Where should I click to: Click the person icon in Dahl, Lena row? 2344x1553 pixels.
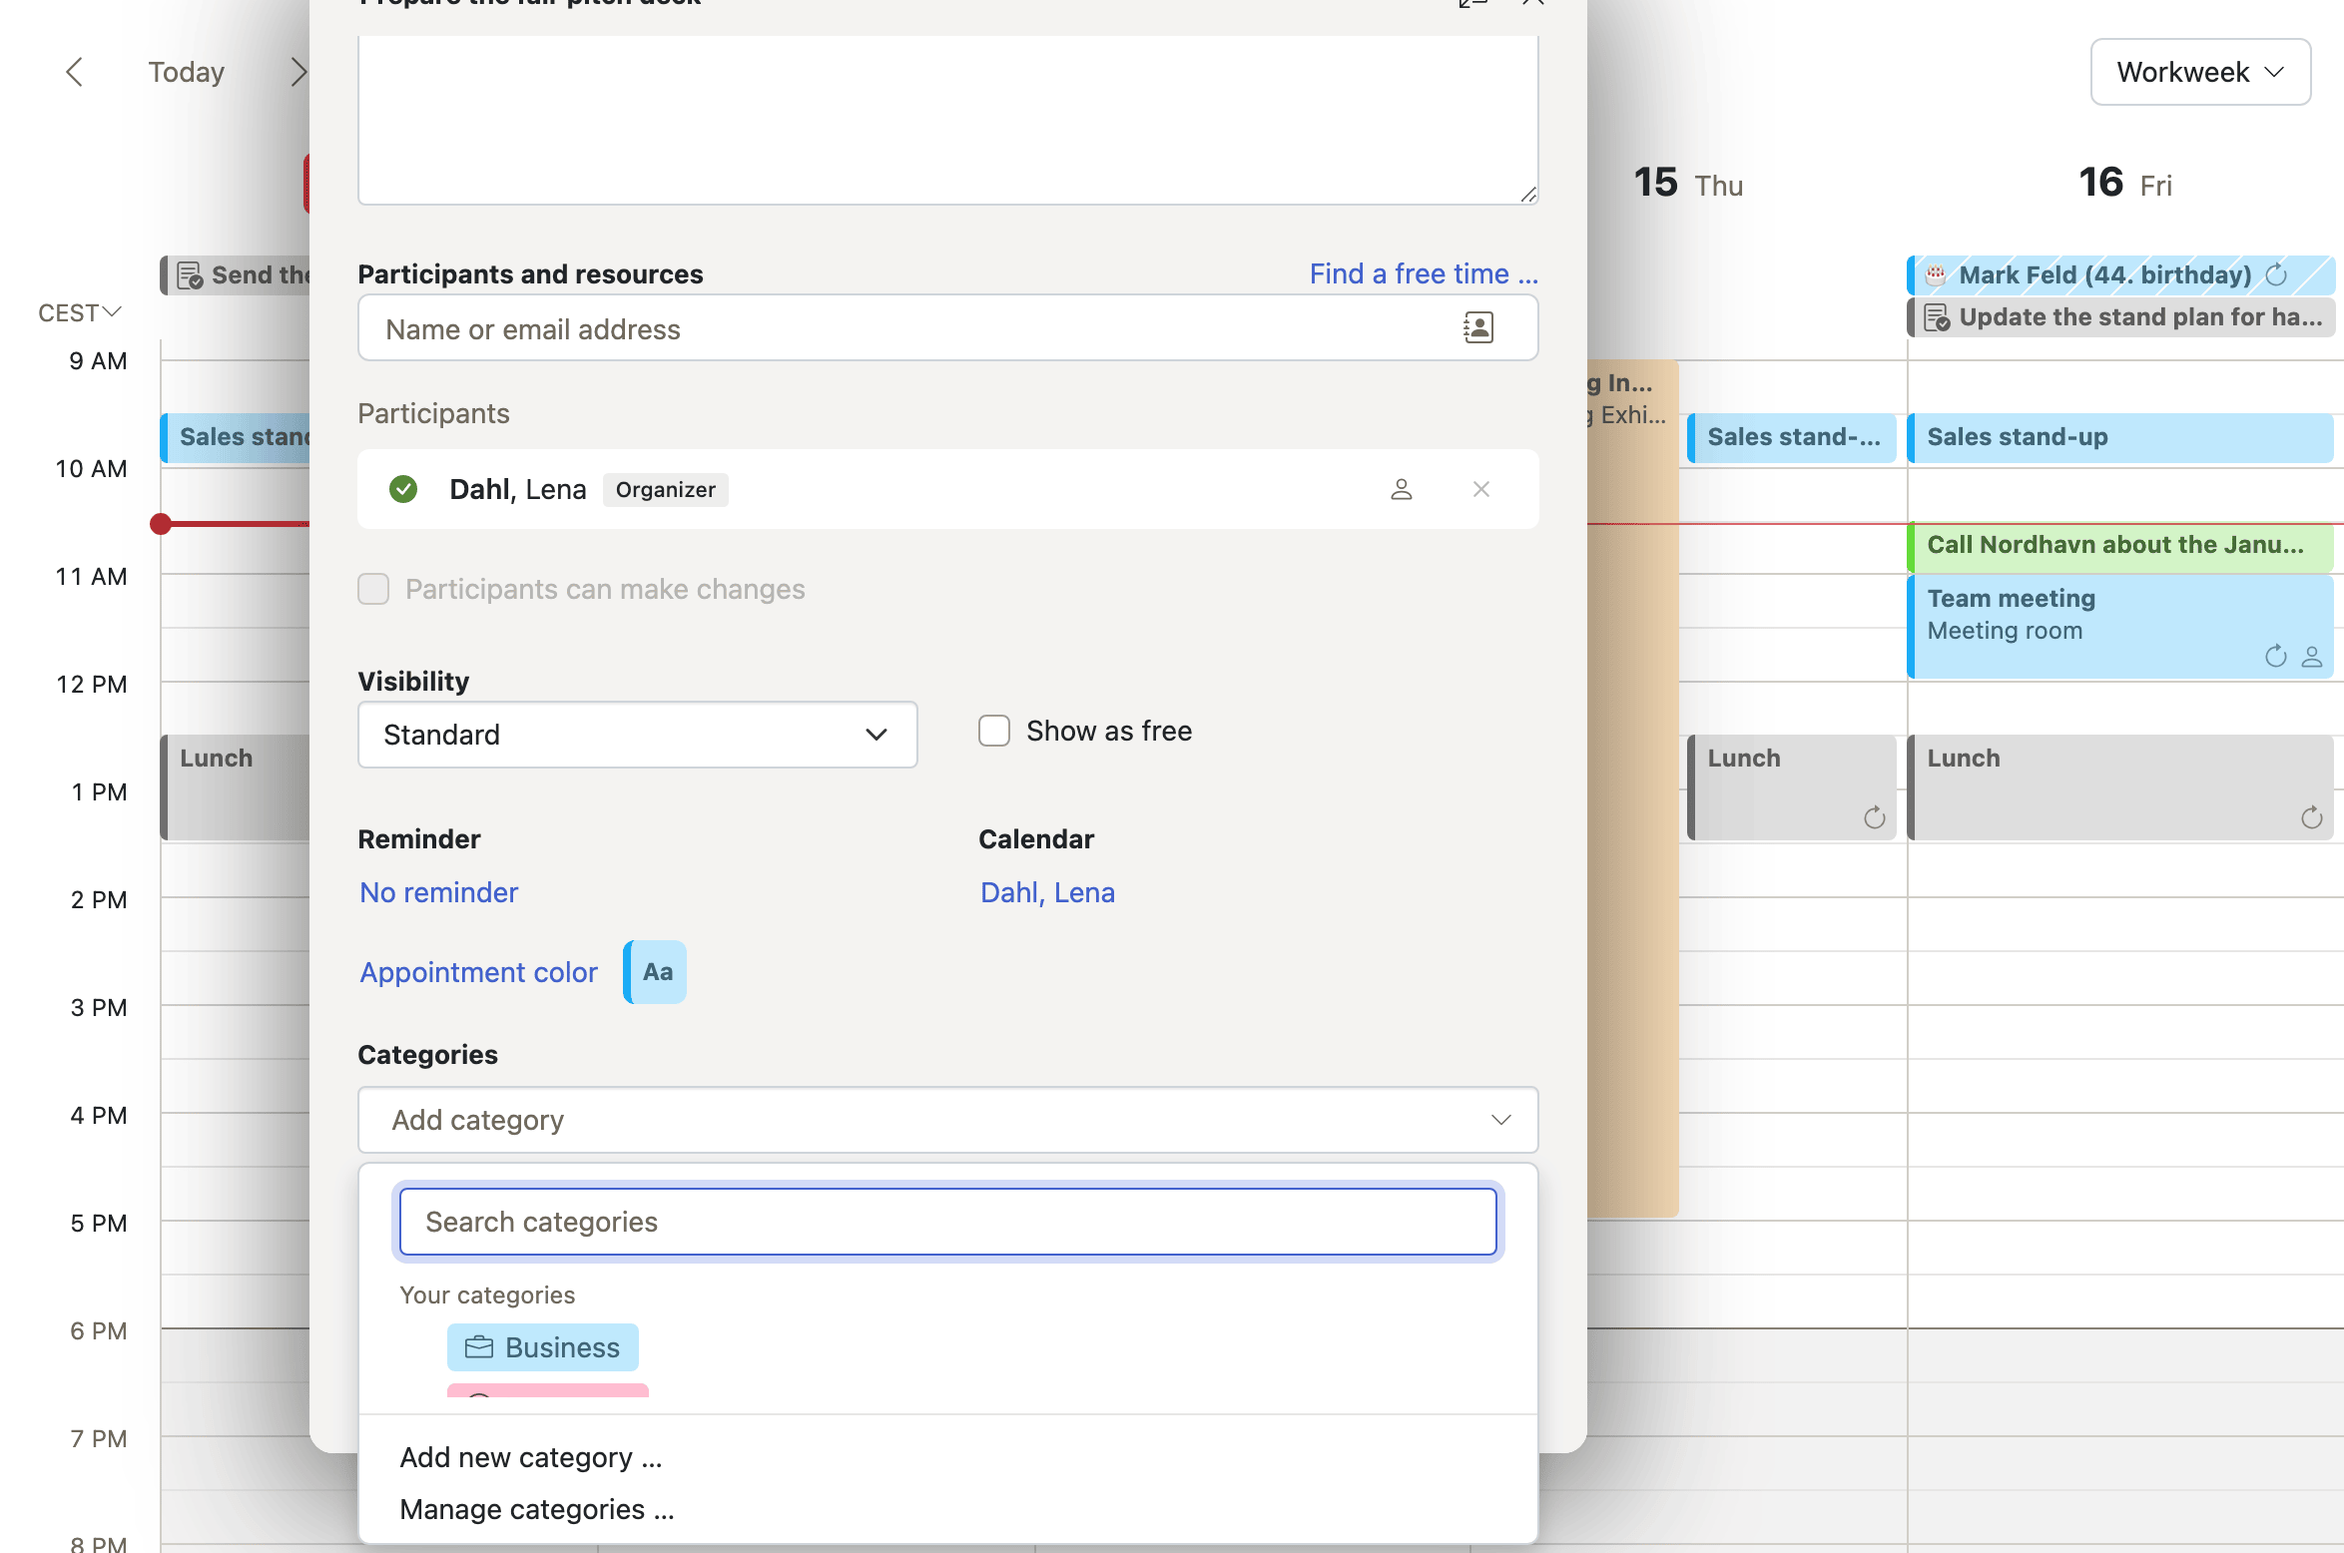tap(1402, 489)
